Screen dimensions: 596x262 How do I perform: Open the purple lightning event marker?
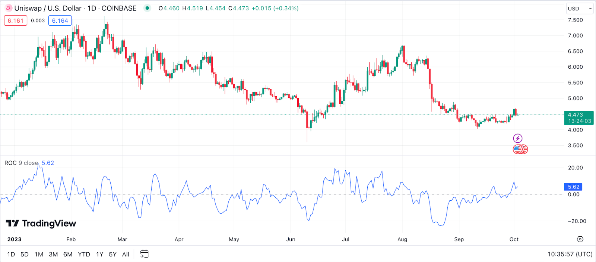tap(517, 139)
